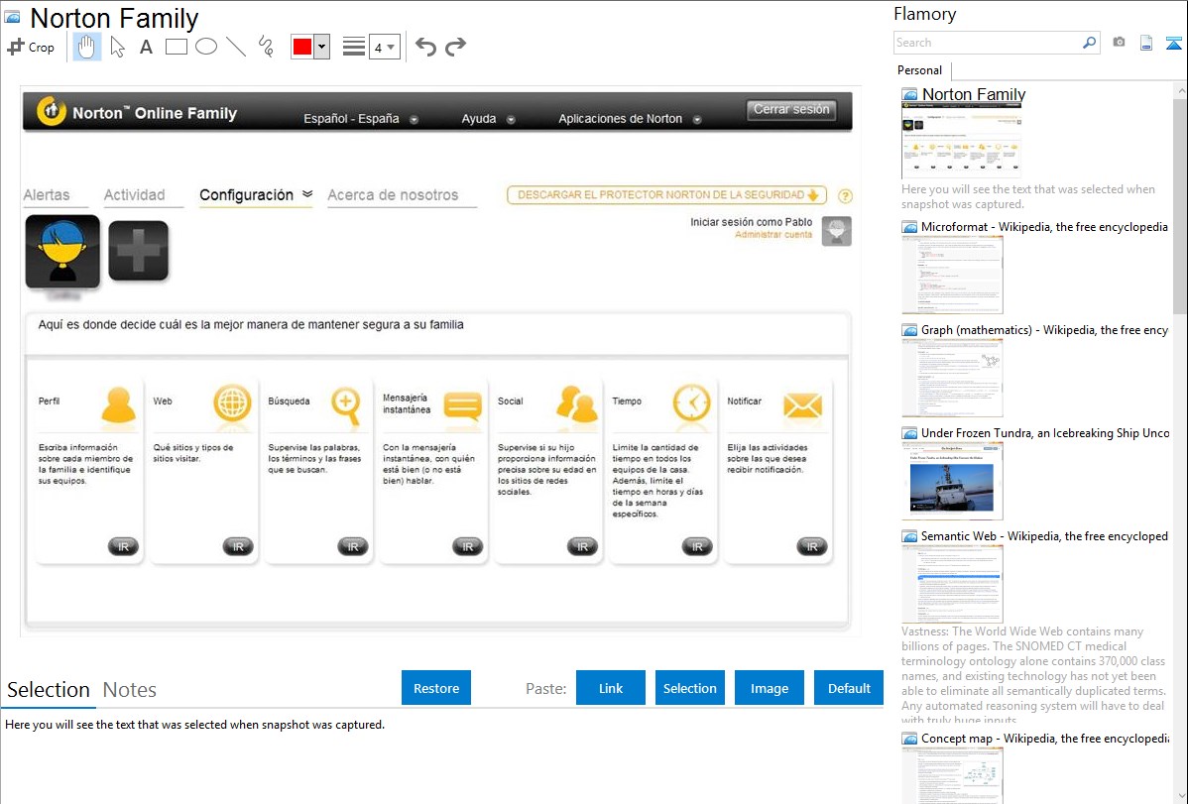The height and width of the screenshot is (804, 1188).
Task: Click the red color swatch
Action: pyautogui.click(x=302, y=47)
